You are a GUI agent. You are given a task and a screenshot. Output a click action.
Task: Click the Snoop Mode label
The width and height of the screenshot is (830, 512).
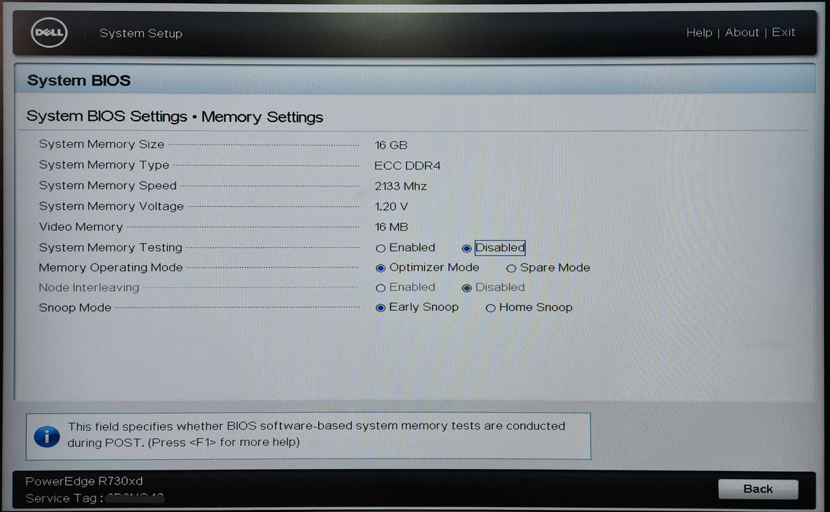(75, 308)
